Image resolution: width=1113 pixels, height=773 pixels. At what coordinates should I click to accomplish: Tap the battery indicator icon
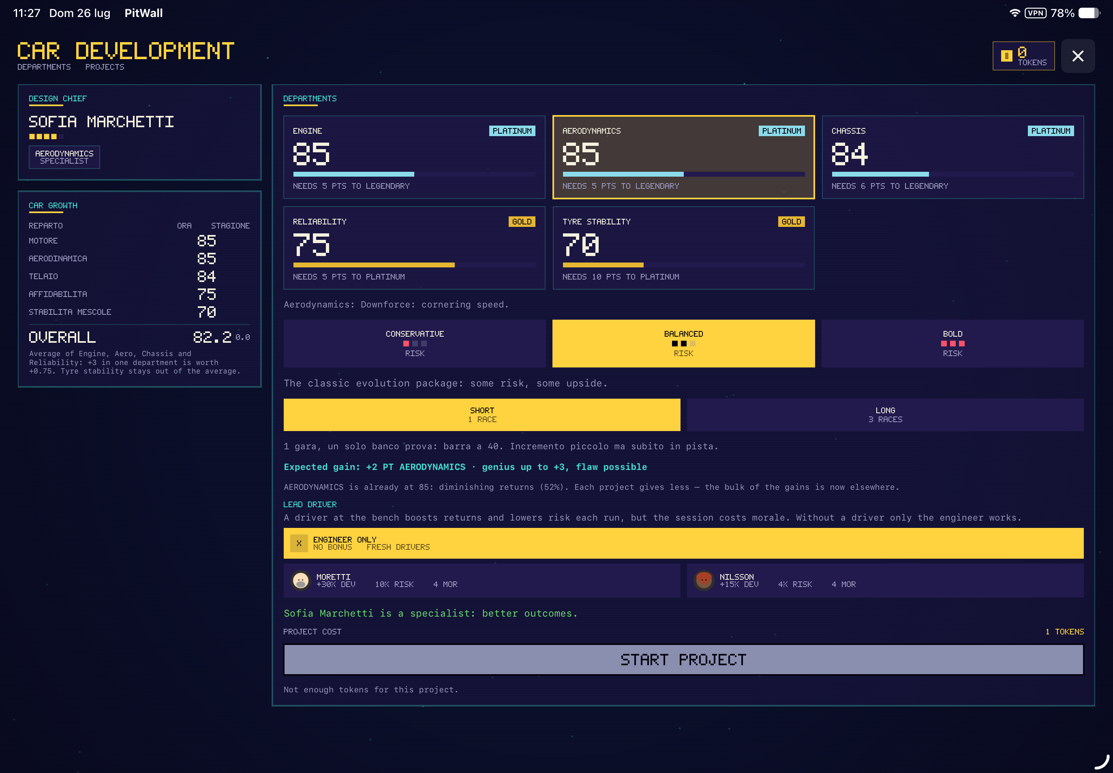click(x=1089, y=13)
